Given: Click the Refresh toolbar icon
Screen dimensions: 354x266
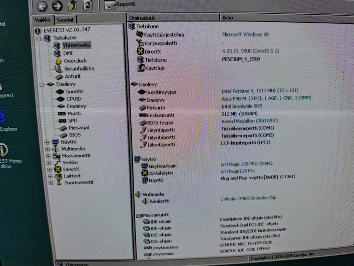Looking at the screenshot, I should point(88,5).
